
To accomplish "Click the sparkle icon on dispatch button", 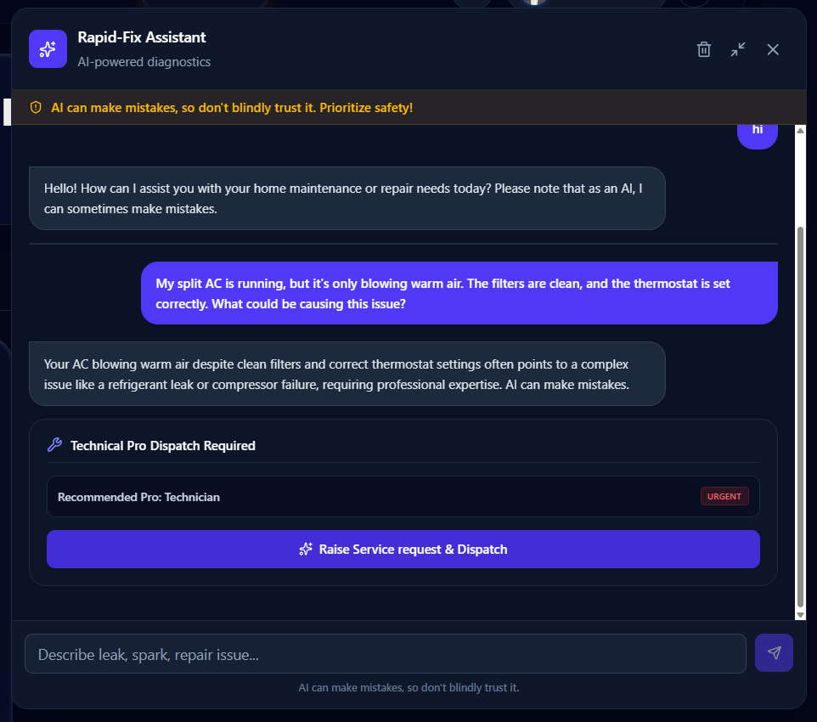I will (306, 549).
